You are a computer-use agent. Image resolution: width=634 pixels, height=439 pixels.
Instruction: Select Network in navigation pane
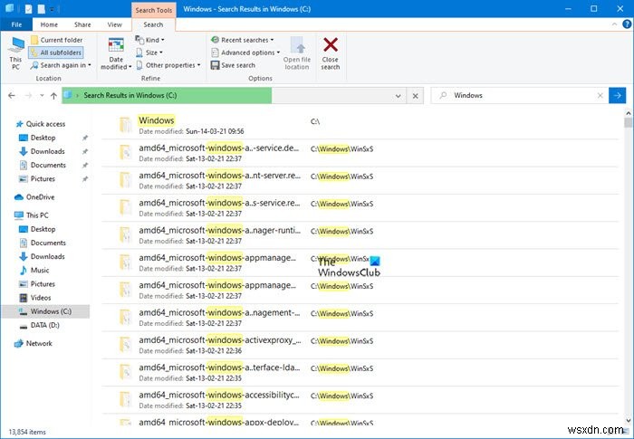(34, 344)
